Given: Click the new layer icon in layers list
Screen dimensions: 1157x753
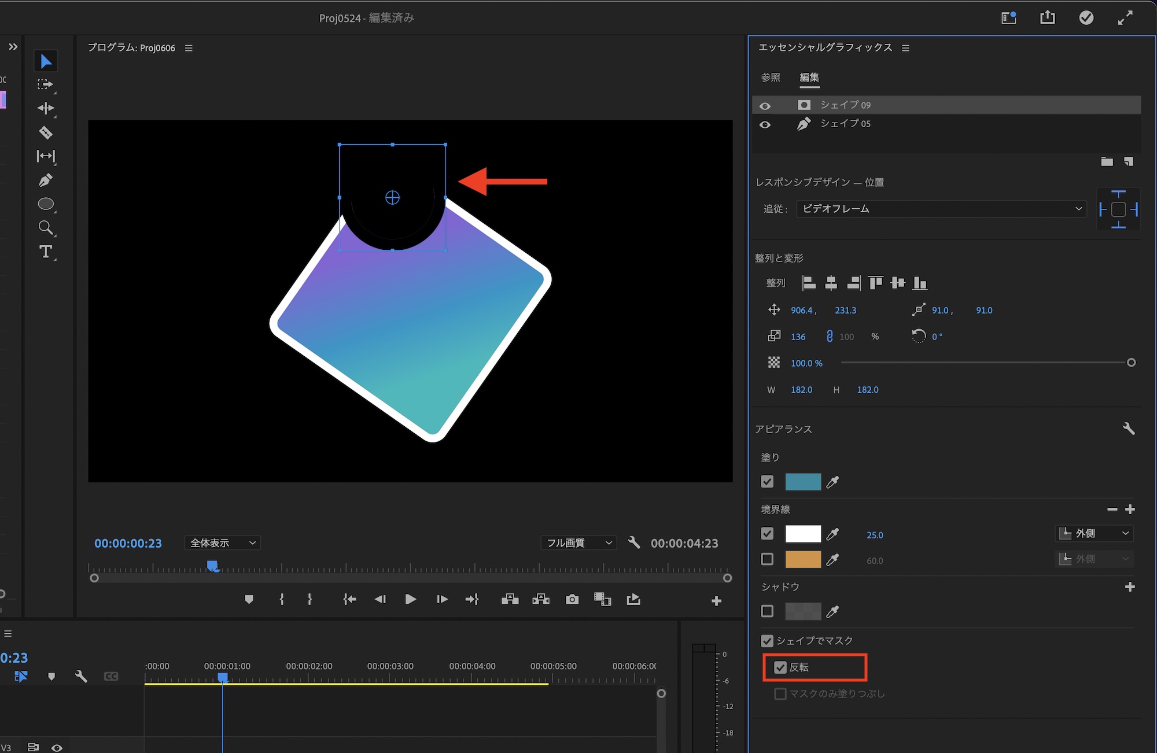Looking at the screenshot, I should (1128, 161).
